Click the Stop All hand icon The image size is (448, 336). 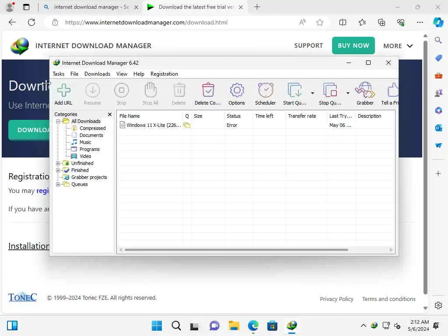point(150,90)
